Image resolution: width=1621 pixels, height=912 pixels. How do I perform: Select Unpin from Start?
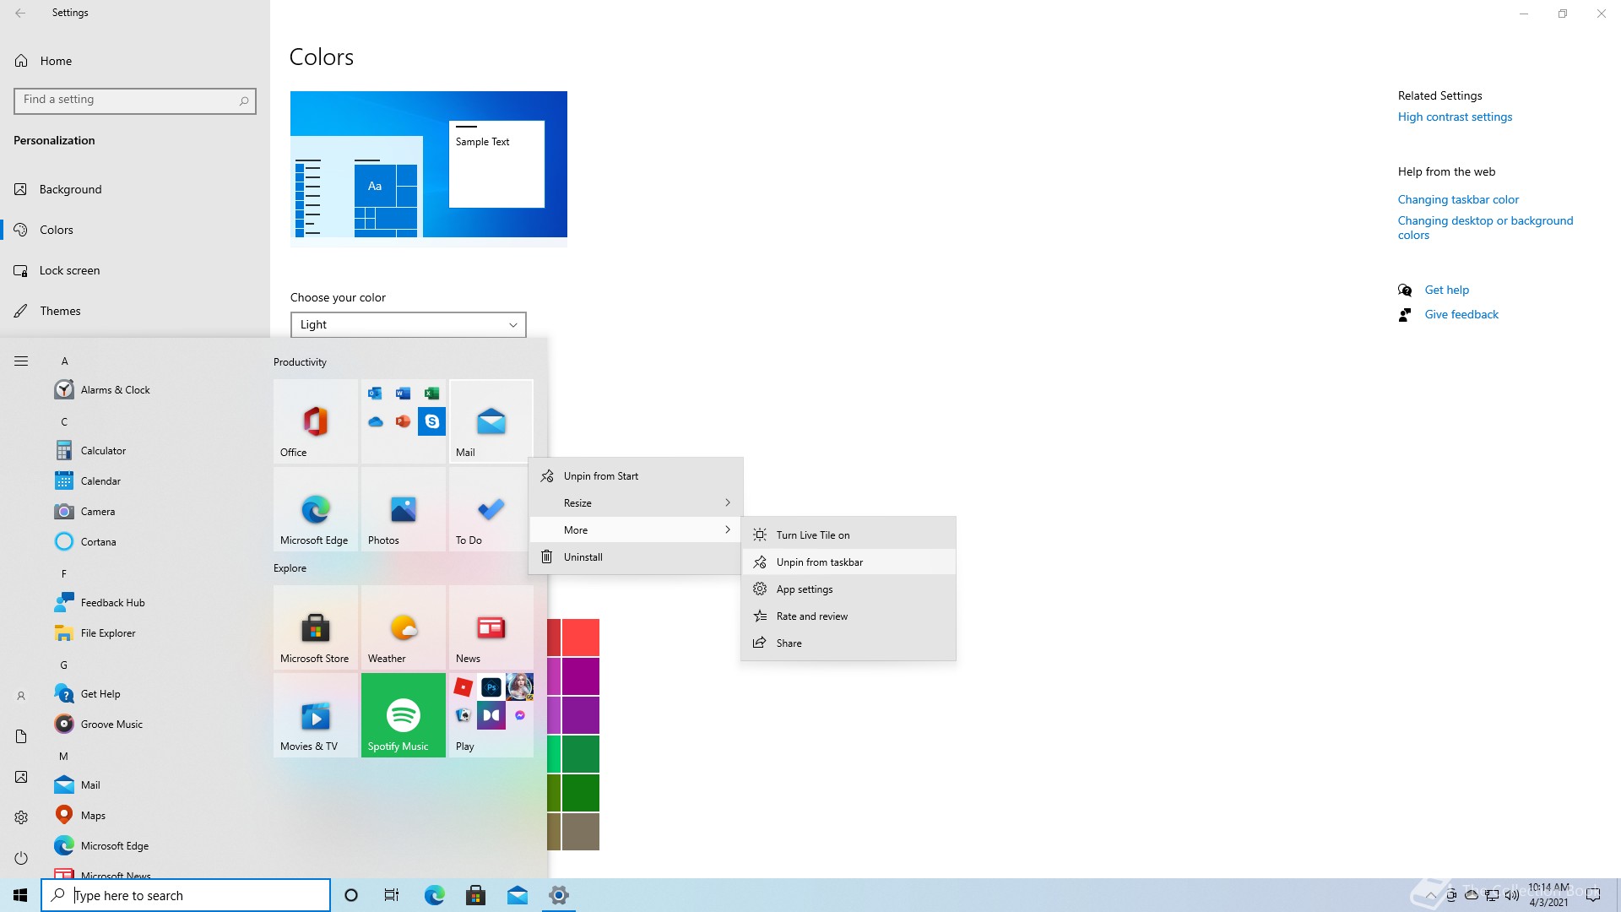click(x=636, y=476)
